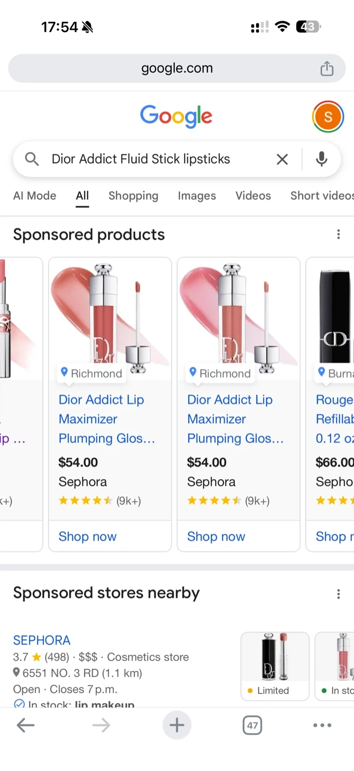Tap Shop now on first Dior Maximizer
354x771 pixels.
click(88, 536)
